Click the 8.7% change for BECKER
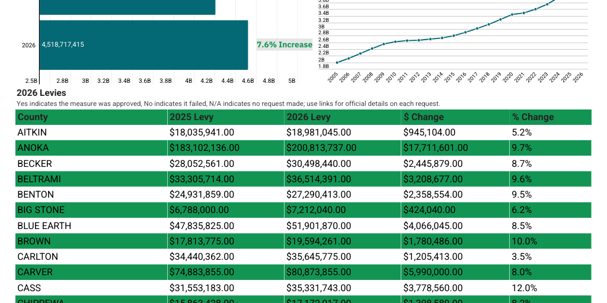This screenshot has width=607, height=303. 551,163
